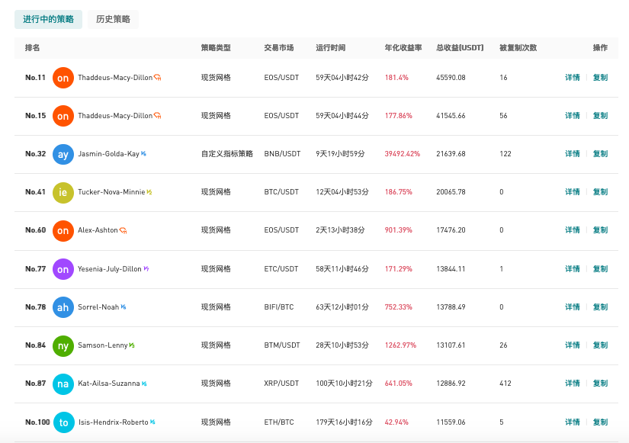Click 复制 for No.11 strategy
The image size is (629, 443).
tap(600, 78)
